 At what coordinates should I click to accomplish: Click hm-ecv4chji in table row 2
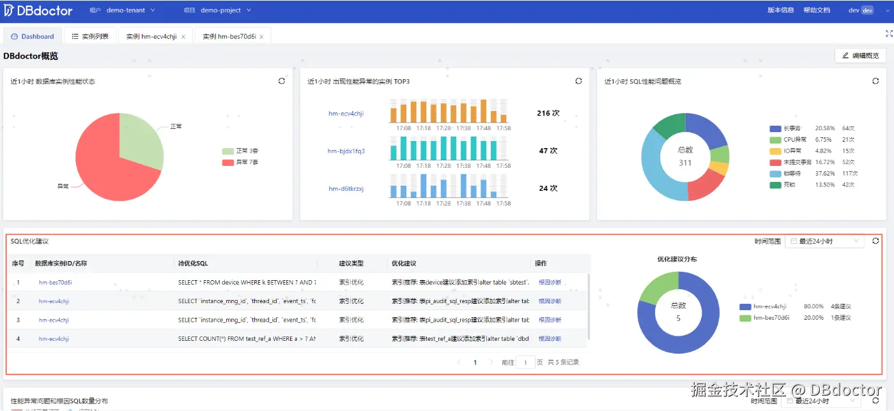[x=54, y=301]
